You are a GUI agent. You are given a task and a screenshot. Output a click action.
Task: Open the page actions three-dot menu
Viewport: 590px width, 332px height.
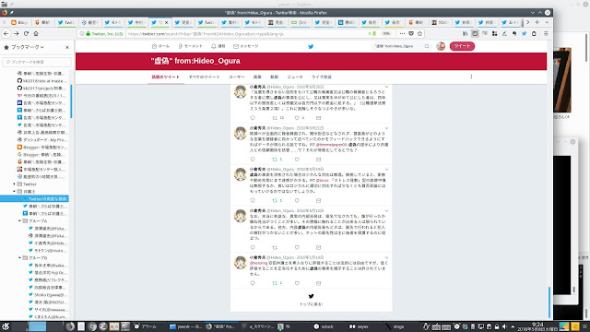point(402,33)
